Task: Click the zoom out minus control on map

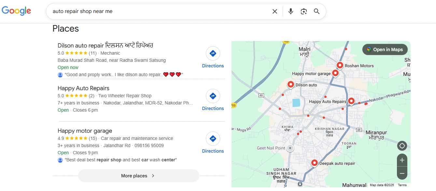Action: point(402,173)
